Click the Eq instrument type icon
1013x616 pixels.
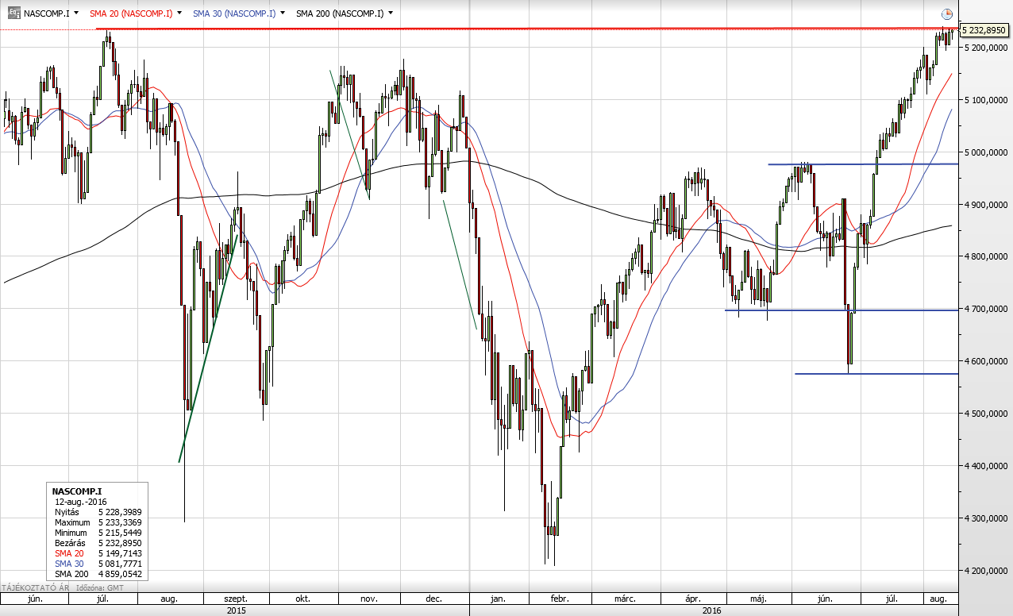tap(13, 13)
